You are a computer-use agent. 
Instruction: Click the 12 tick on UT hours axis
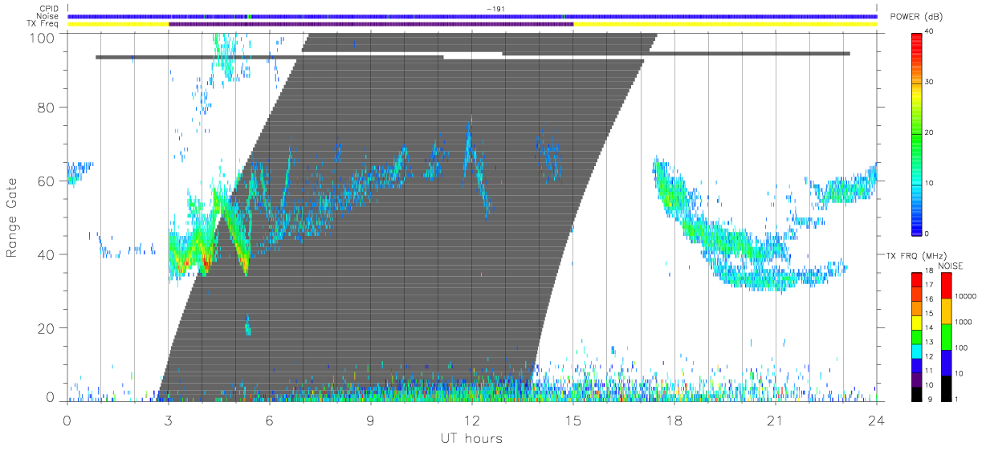point(472,420)
